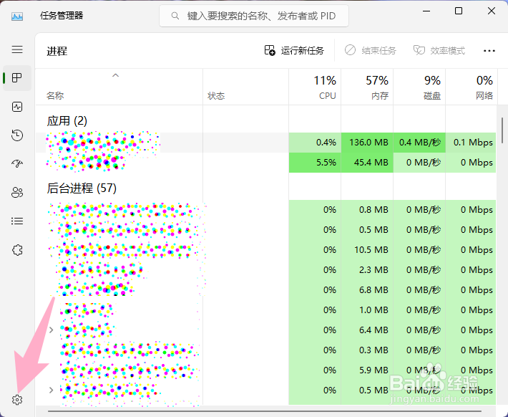Open the Users sidebar icon
This screenshot has width=508, height=417.
coord(18,192)
